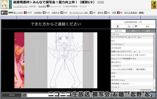Open the 描いてみた tag link
Viewport: 157px width, 99px height.
(x=18, y=13)
